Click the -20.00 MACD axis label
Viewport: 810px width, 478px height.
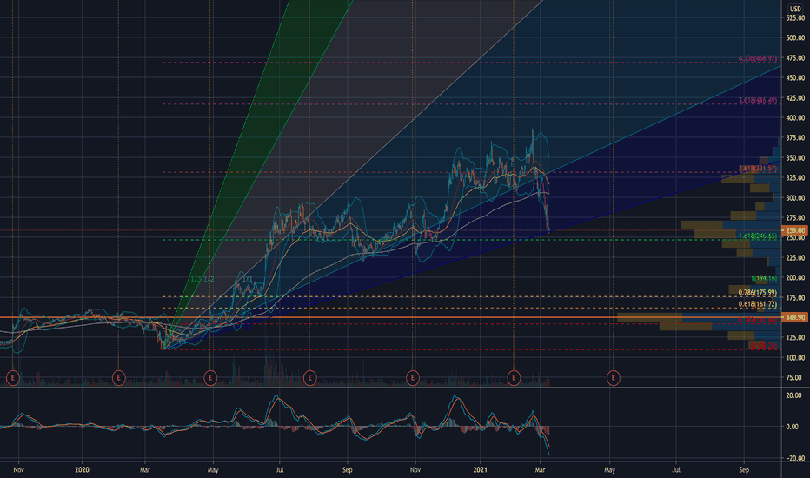click(x=794, y=458)
